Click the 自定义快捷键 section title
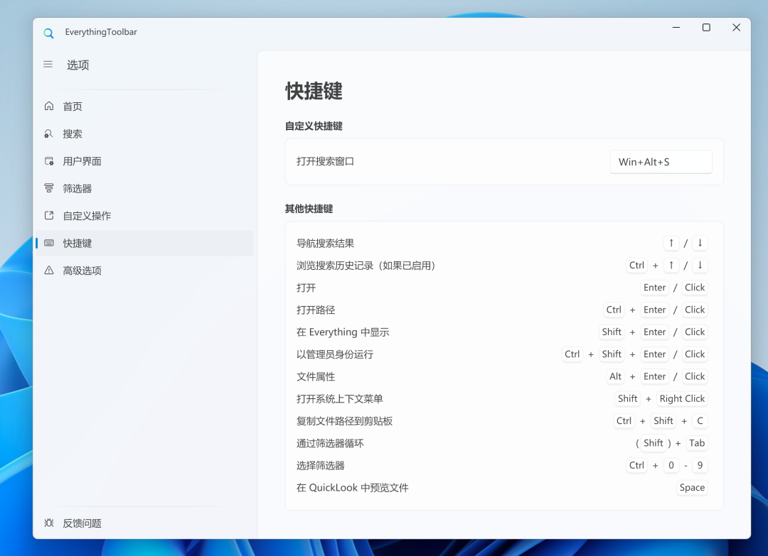Viewport: 768px width, 556px height. [314, 126]
